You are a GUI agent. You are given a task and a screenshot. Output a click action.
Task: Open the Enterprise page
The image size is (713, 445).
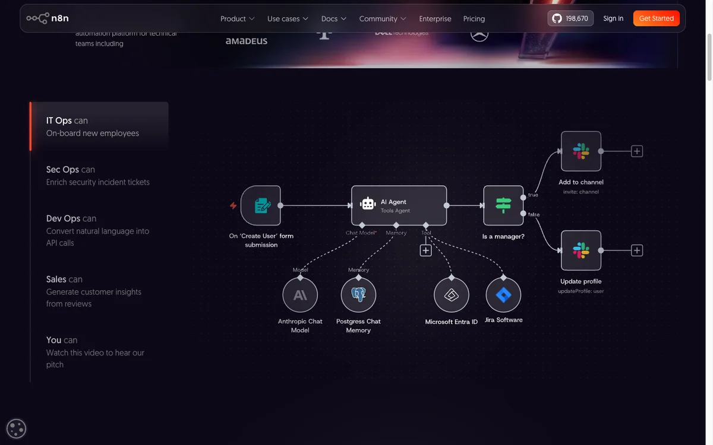(x=435, y=18)
